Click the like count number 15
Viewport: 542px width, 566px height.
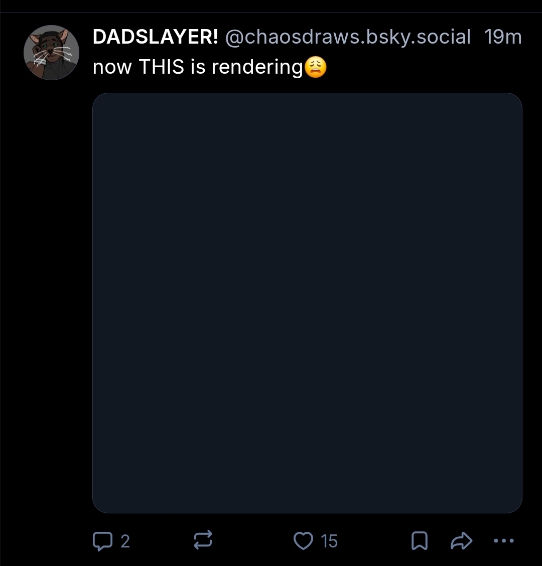329,541
